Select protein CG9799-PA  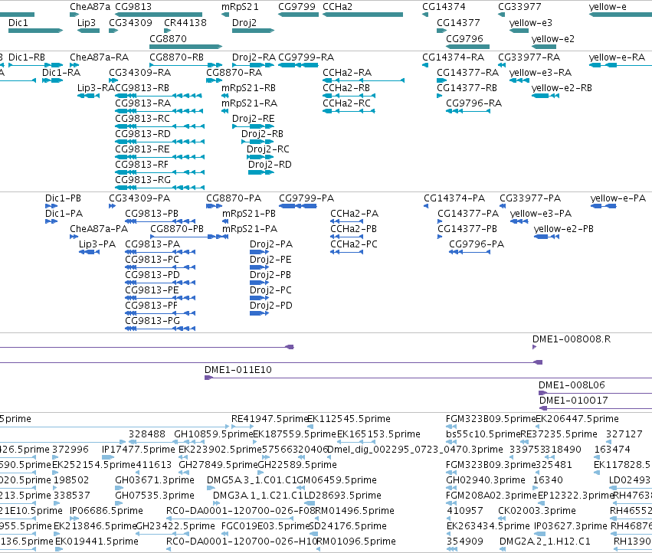pyautogui.click(x=306, y=198)
